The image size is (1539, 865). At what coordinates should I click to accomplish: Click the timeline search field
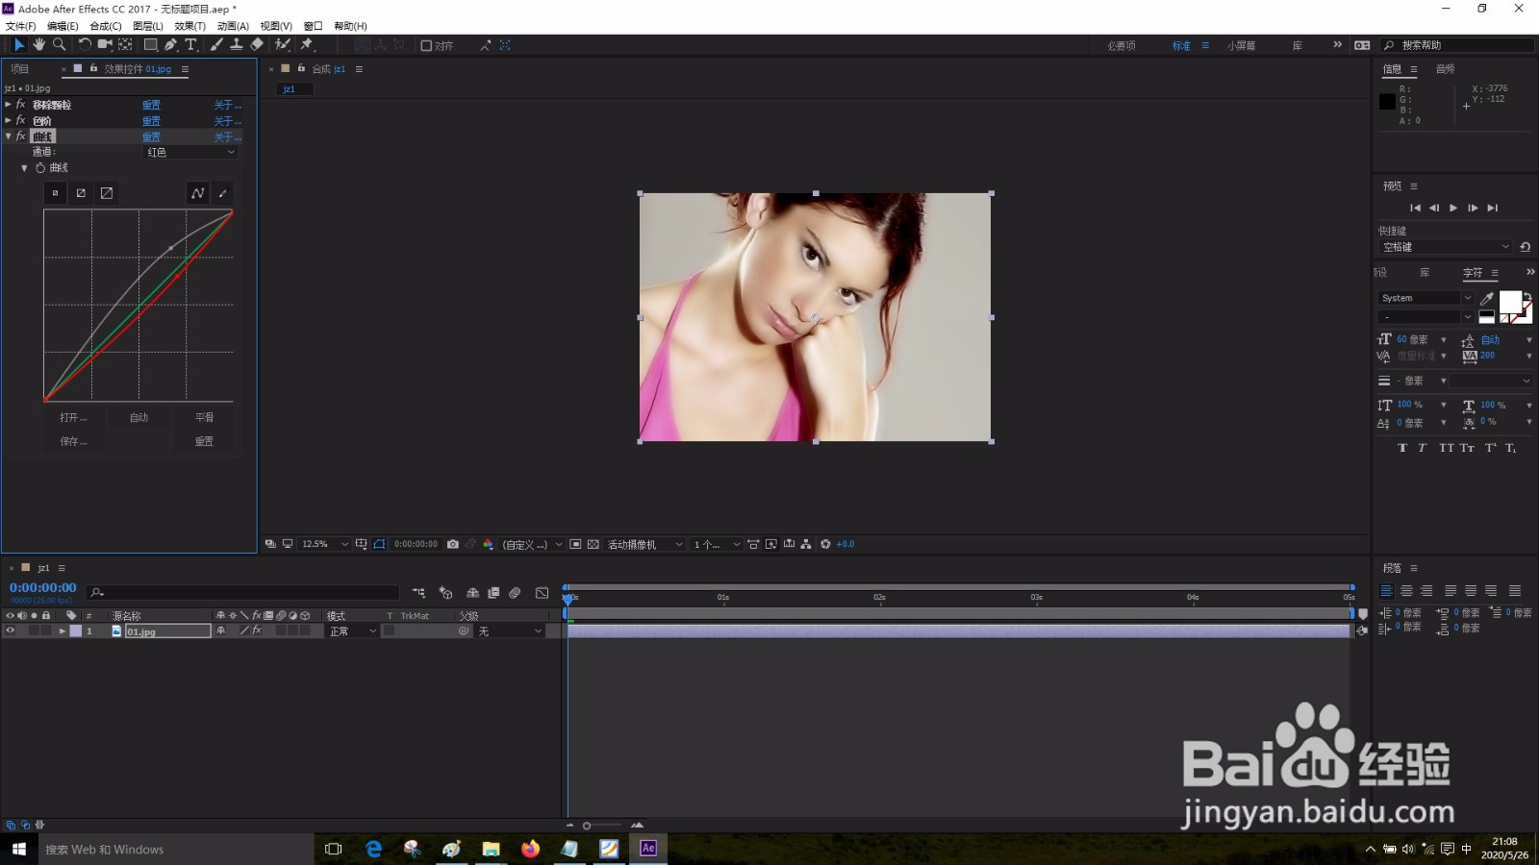point(242,593)
